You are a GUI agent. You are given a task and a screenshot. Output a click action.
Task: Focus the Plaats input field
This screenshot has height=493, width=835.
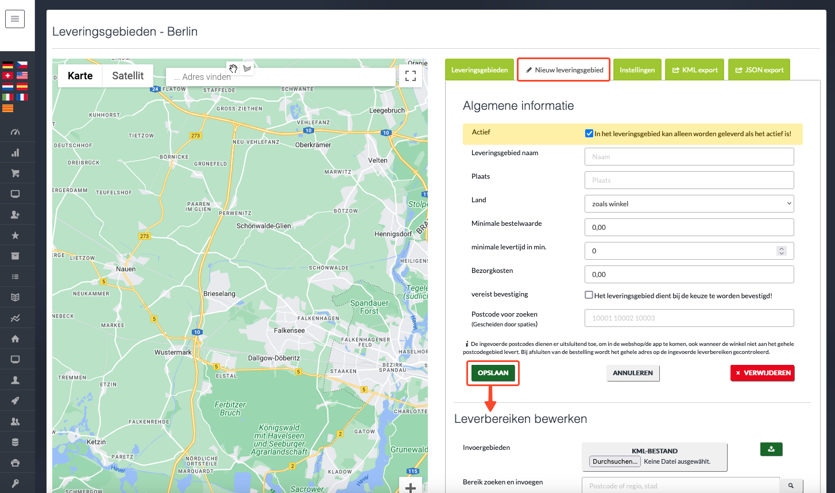(689, 180)
